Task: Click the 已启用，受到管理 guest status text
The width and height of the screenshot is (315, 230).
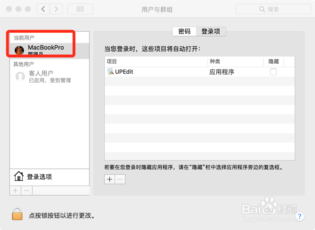Action: (x=50, y=80)
